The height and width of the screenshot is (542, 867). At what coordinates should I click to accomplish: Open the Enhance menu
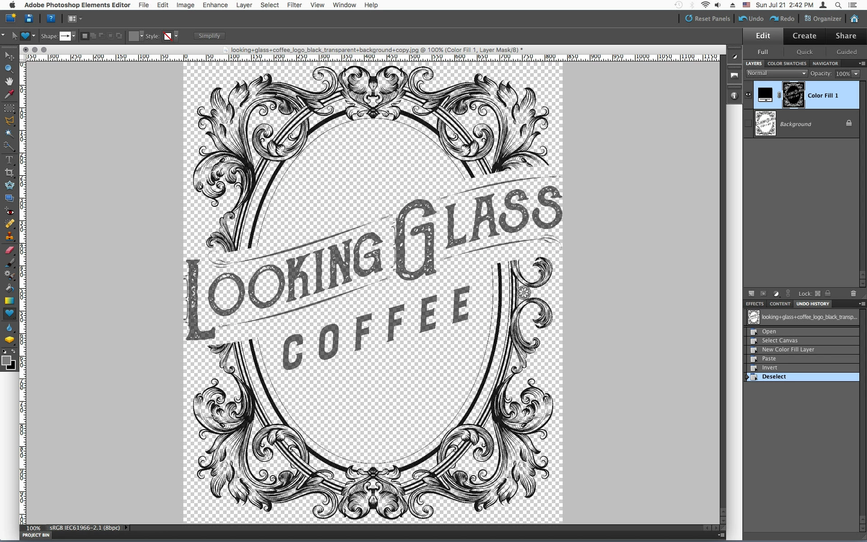[215, 5]
